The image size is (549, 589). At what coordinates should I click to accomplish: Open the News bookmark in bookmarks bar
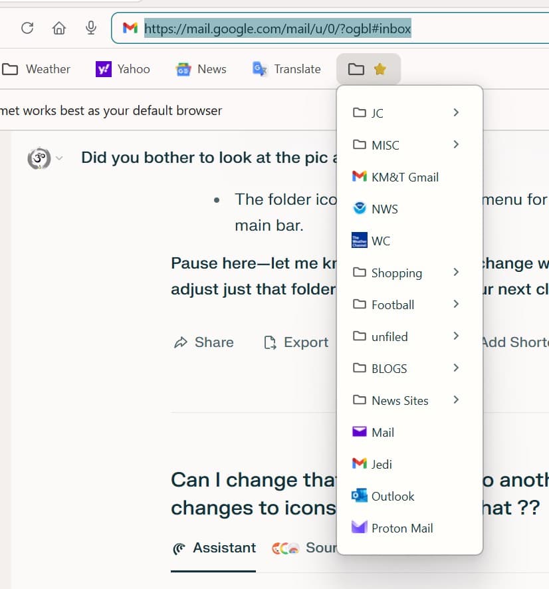(x=201, y=69)
